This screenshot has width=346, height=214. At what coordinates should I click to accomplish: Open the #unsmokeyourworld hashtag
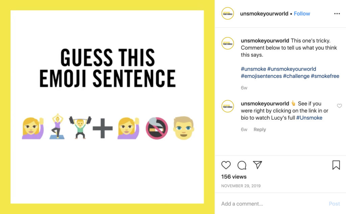292,69
